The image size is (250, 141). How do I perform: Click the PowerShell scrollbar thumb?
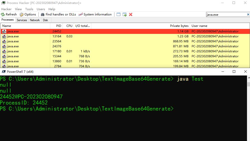click(x=249, y=84)
